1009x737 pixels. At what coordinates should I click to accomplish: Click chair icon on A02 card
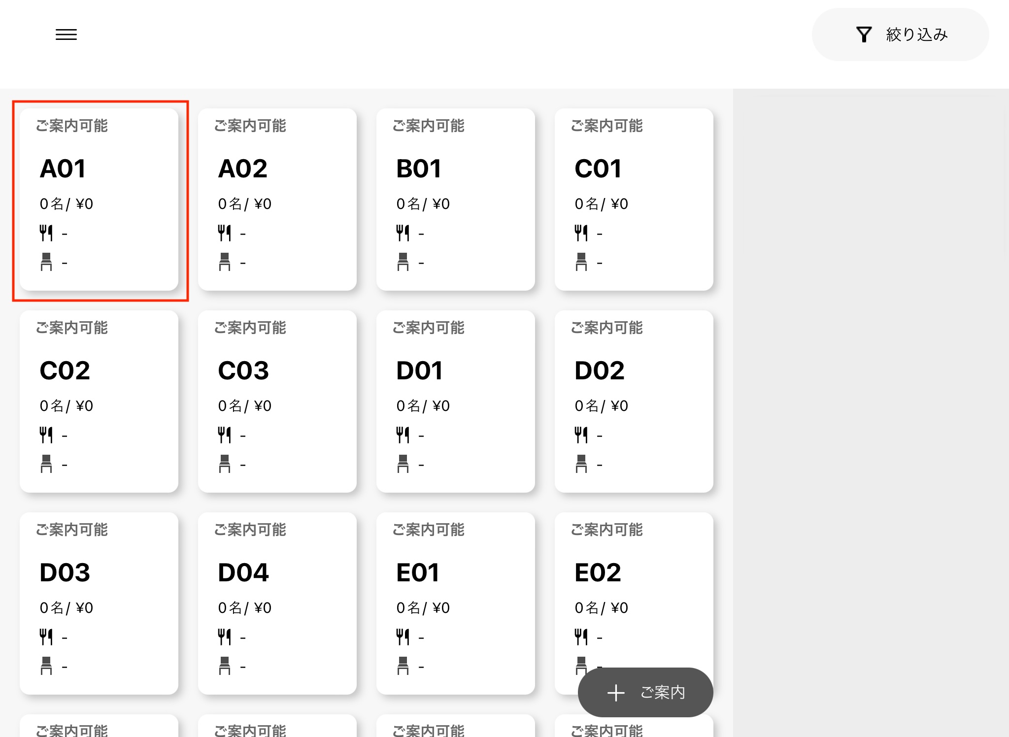[x=225, y=262]
